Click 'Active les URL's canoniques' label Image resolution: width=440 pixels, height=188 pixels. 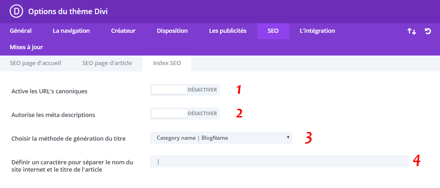pyautogui.click(x=50, y=91)
